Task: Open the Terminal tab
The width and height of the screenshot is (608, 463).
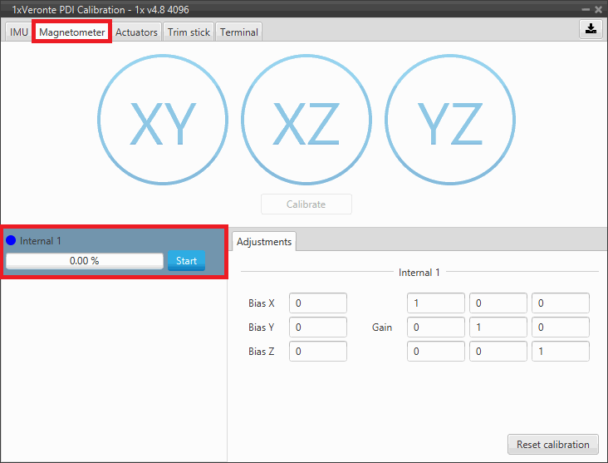Action: 239,32
